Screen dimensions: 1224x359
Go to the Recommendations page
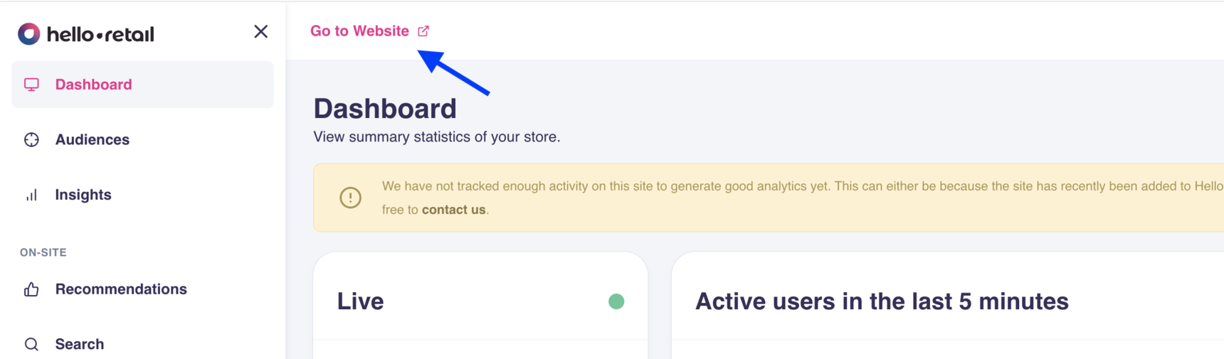coord(121,289)
